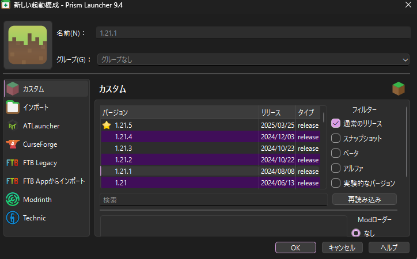
Task: Click the ATLauncher logo icon
Action: click(x=13, y=125)
